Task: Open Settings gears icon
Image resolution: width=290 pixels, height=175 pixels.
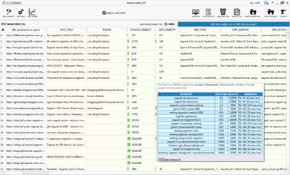Action: [21, 13]
